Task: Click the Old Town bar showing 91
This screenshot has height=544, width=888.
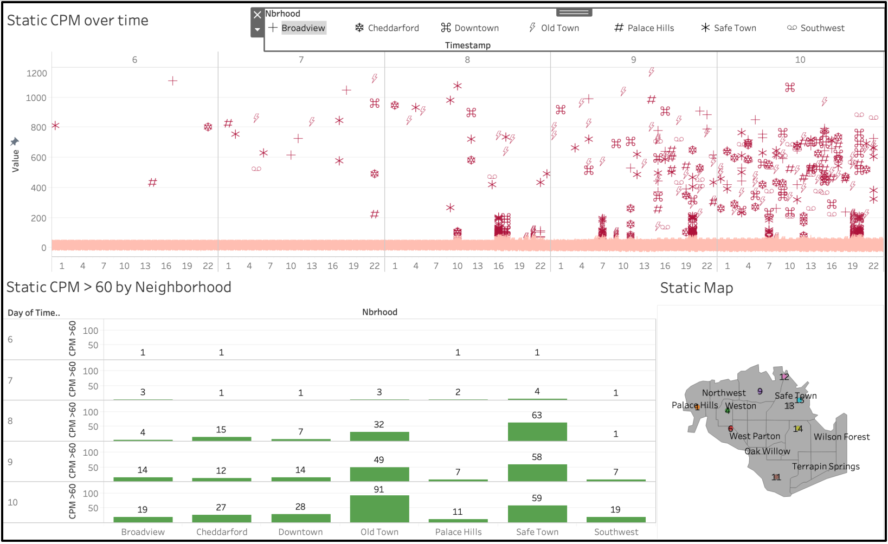Action: (x=379, y=509)
